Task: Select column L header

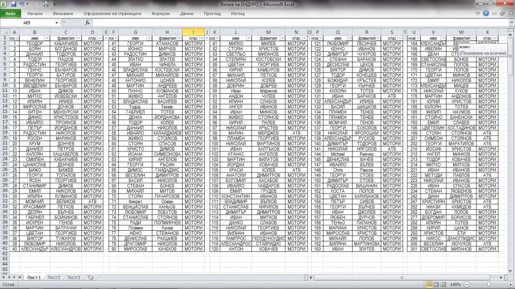Action: tap(236, 32)
